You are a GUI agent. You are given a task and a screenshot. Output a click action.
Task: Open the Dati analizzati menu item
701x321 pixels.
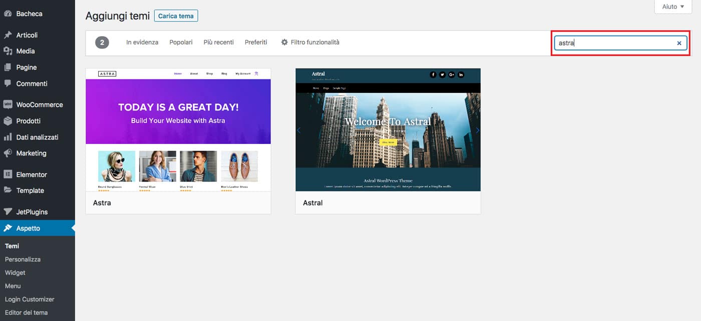click(x=38, y=137)
